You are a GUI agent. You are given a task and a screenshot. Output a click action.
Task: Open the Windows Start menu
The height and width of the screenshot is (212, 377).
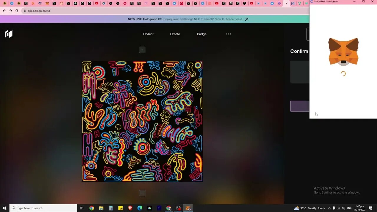5,208
